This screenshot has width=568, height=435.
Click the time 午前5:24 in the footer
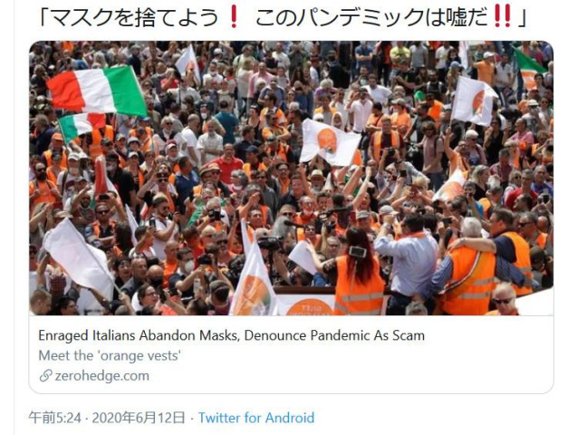[55, 418]
